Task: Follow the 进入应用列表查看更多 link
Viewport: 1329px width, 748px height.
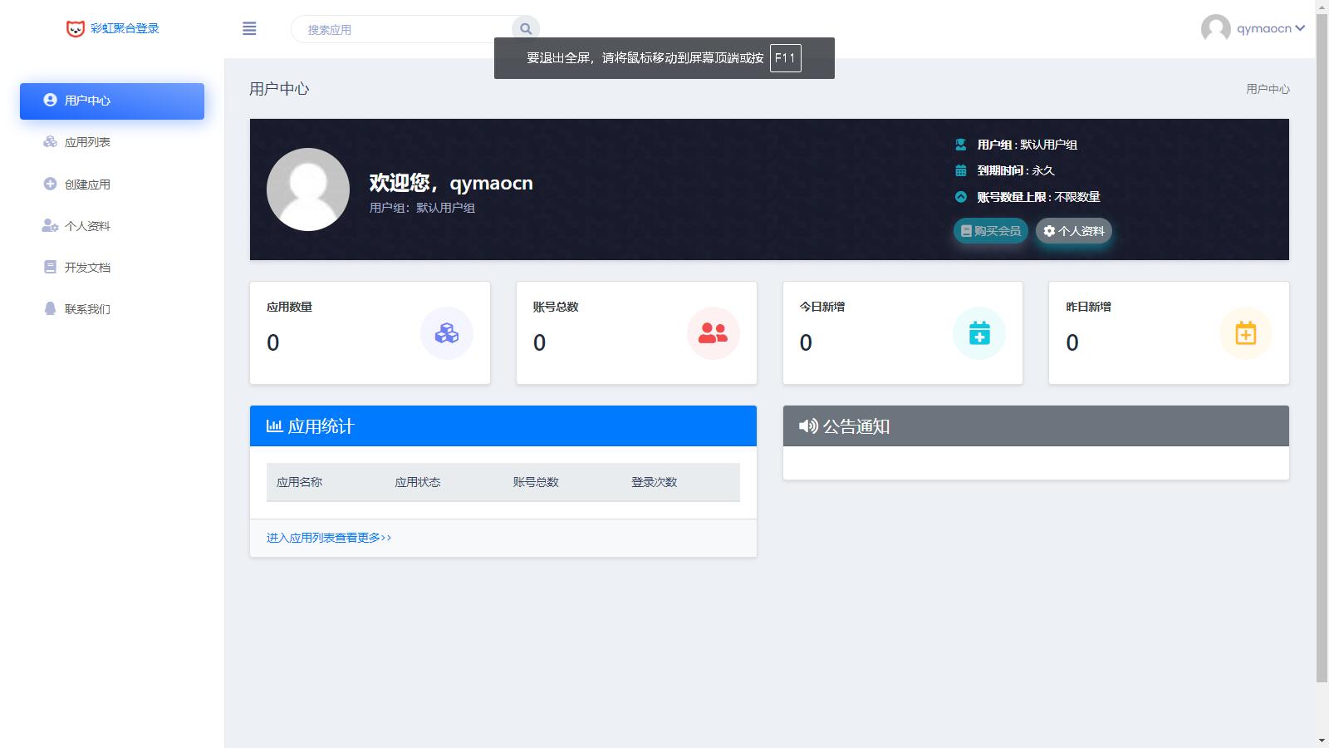Action: [x=329, y=538]
